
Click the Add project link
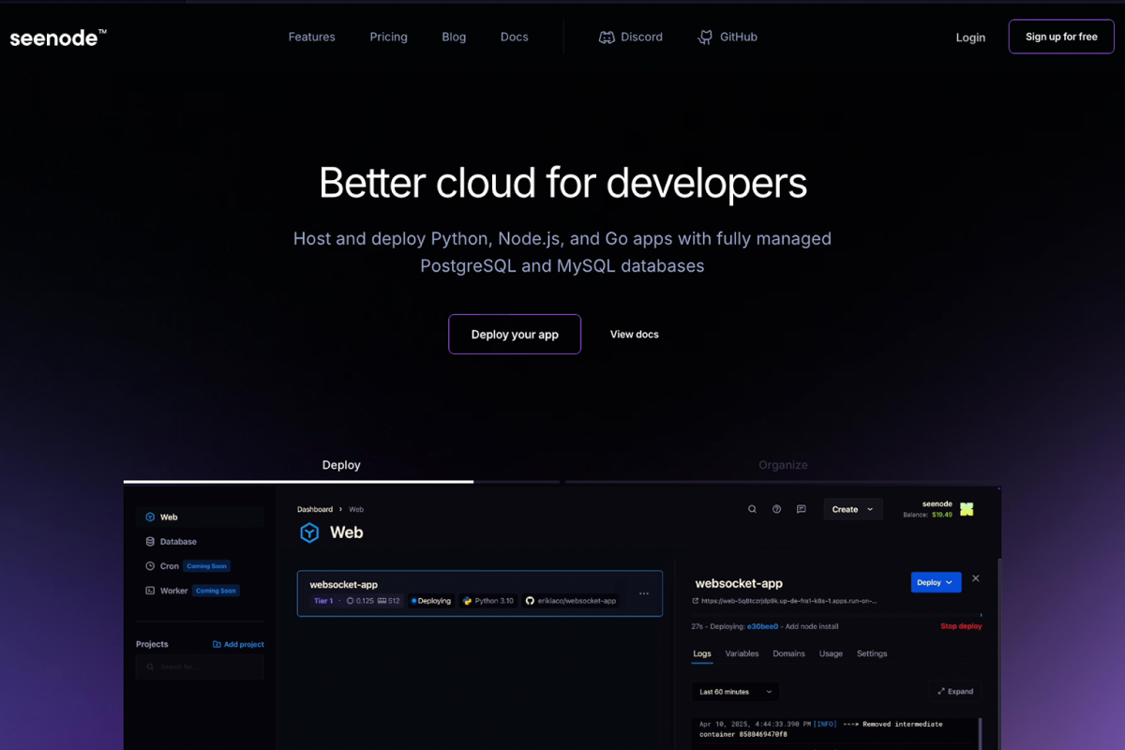[238, 644]
